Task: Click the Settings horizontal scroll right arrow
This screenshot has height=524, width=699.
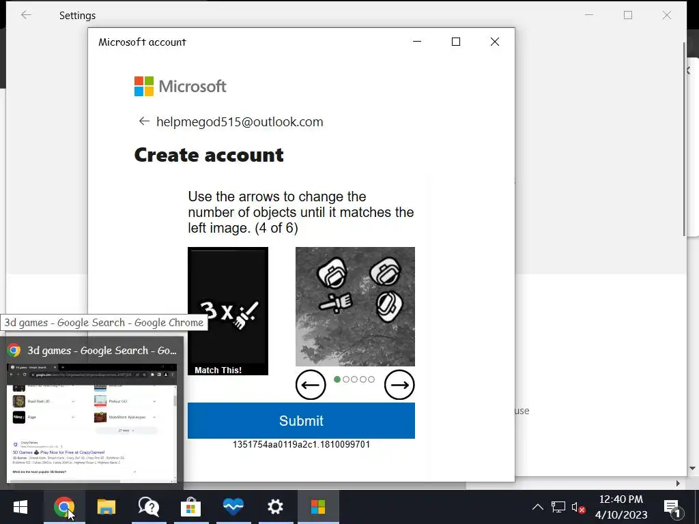Action: tap(678, 484)
